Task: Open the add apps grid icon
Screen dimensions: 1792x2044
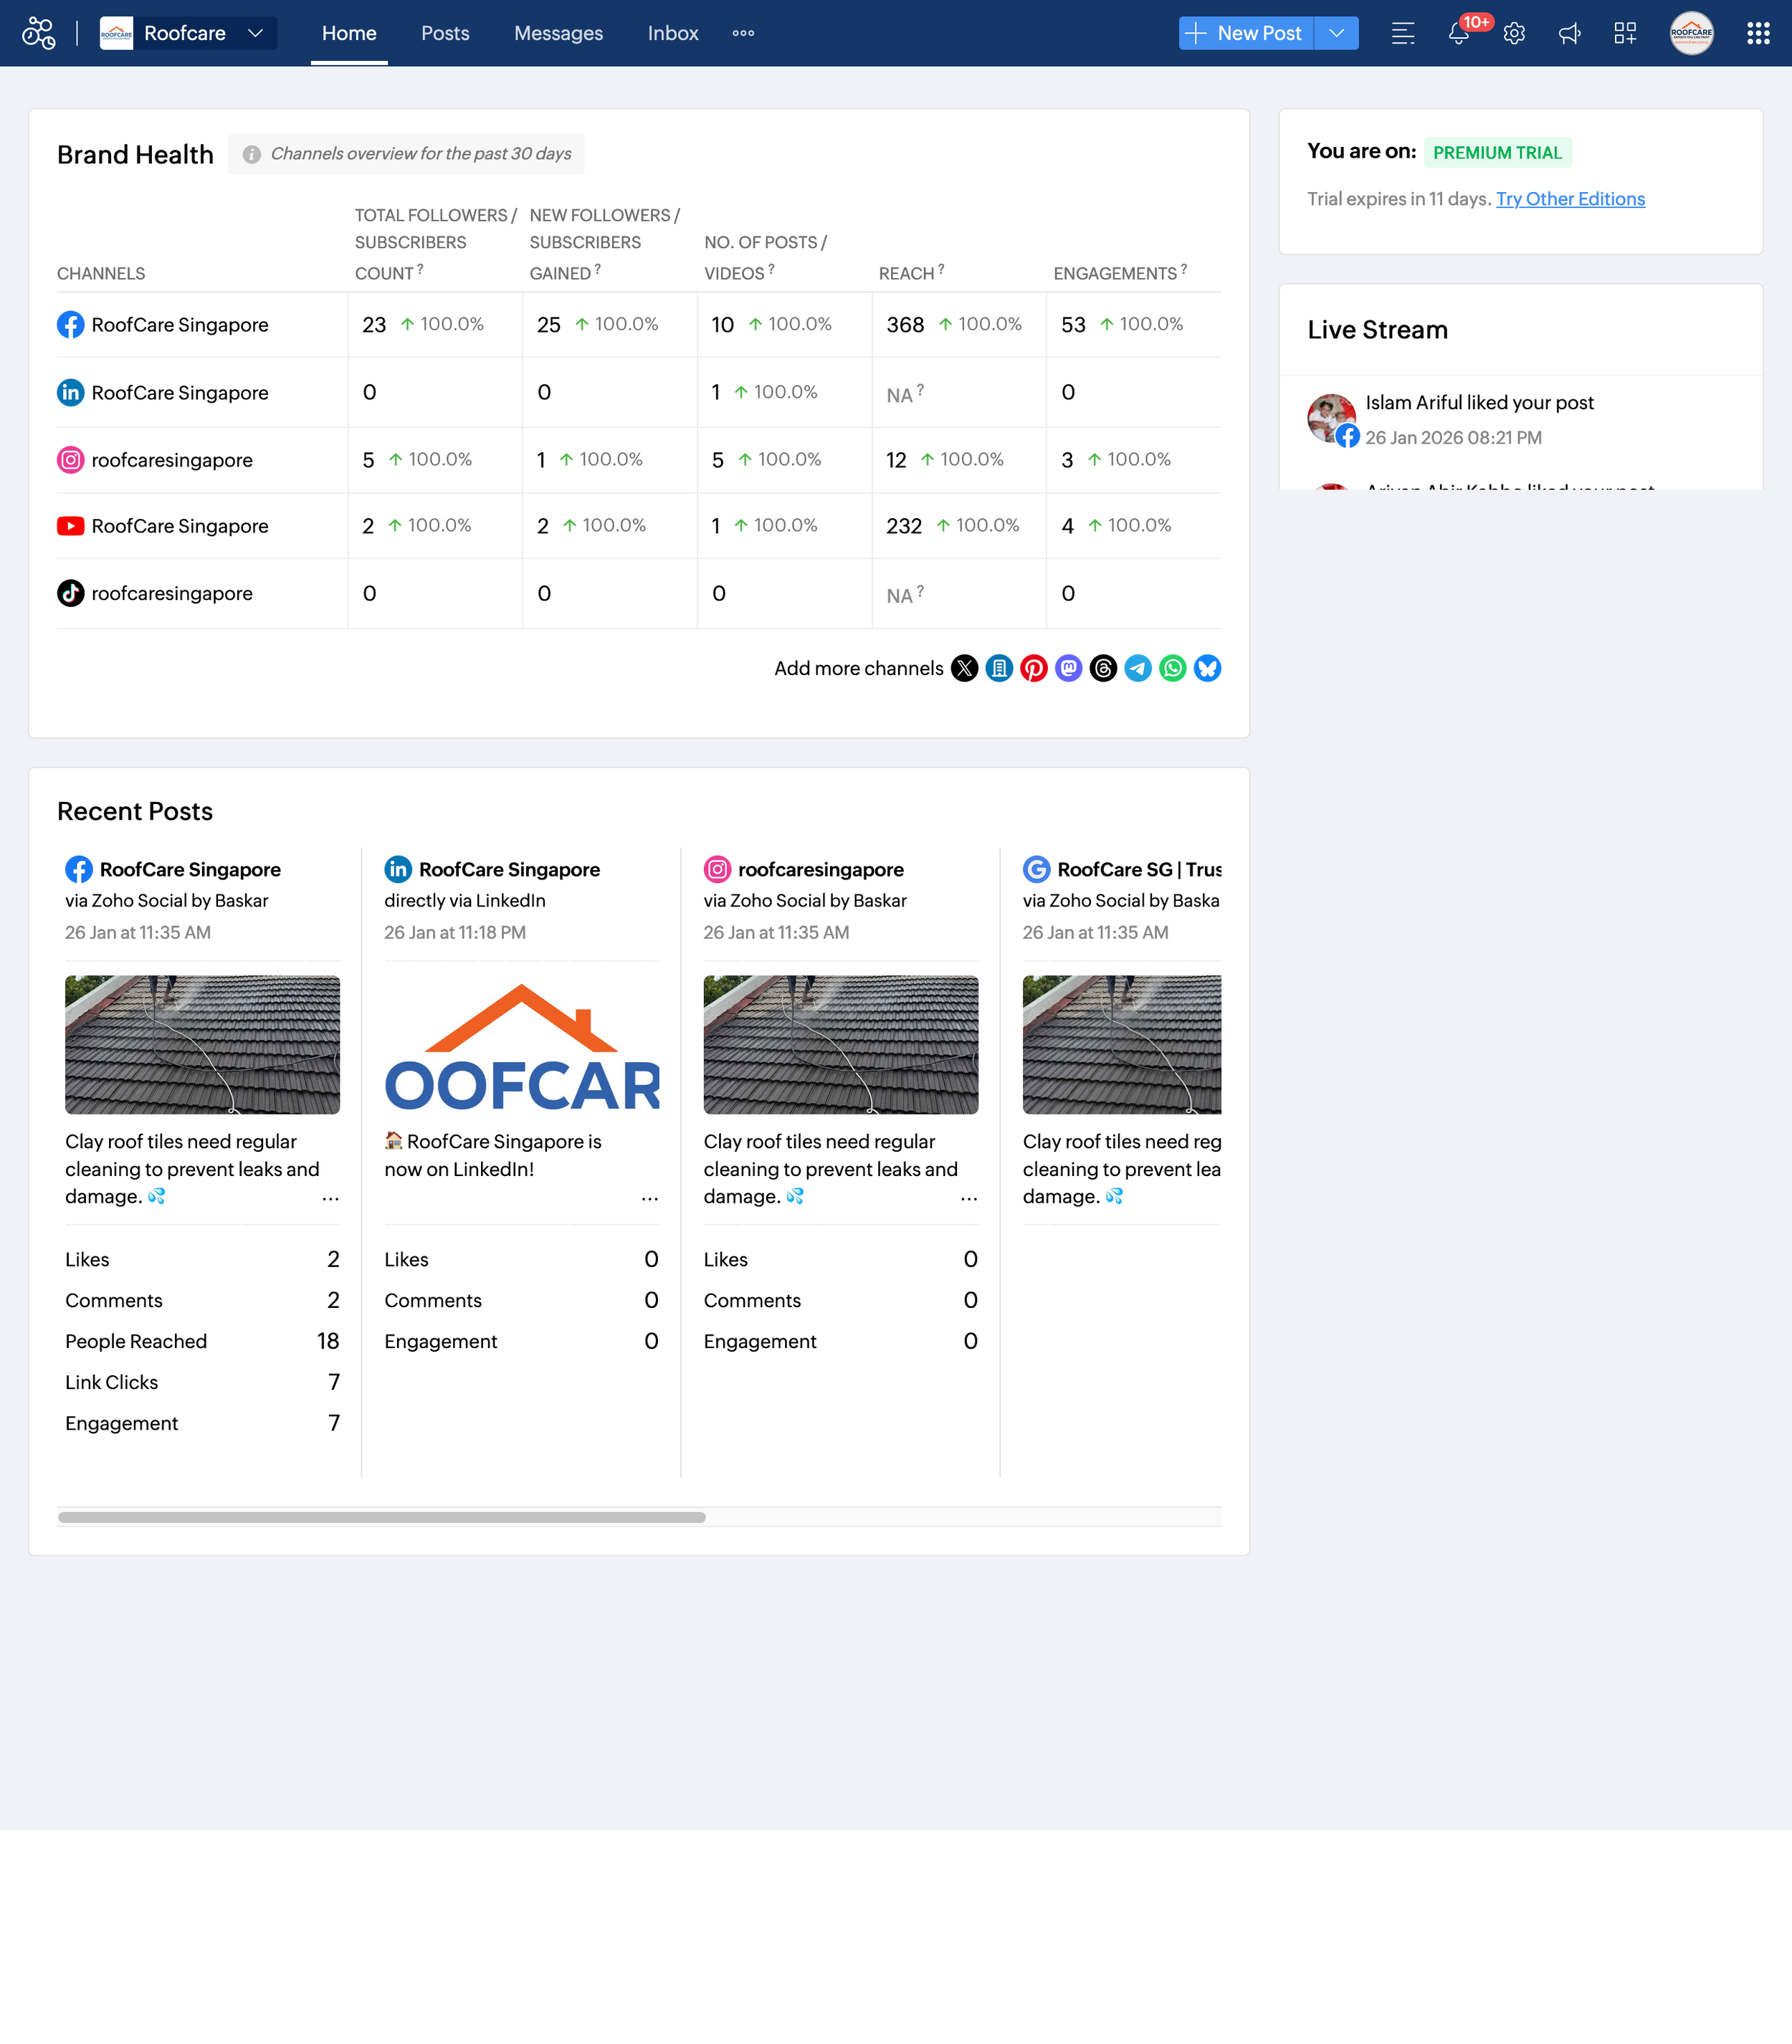Action: (x=1625, y=33)
